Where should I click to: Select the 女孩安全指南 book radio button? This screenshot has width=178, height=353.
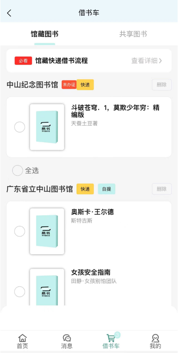coord(20,292)
